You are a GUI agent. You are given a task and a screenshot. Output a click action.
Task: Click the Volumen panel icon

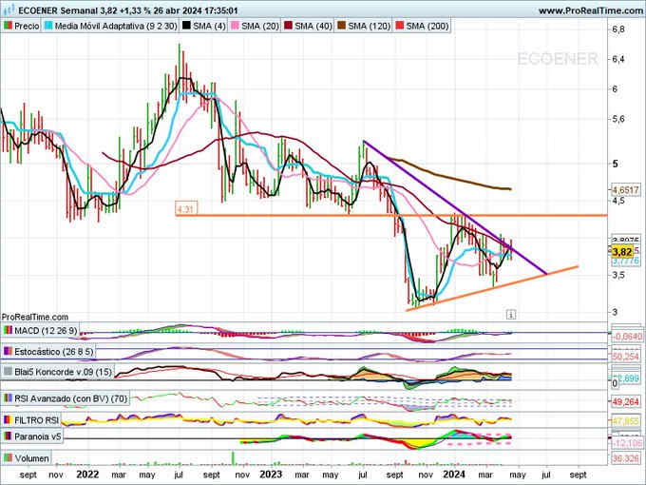(8, 458)
